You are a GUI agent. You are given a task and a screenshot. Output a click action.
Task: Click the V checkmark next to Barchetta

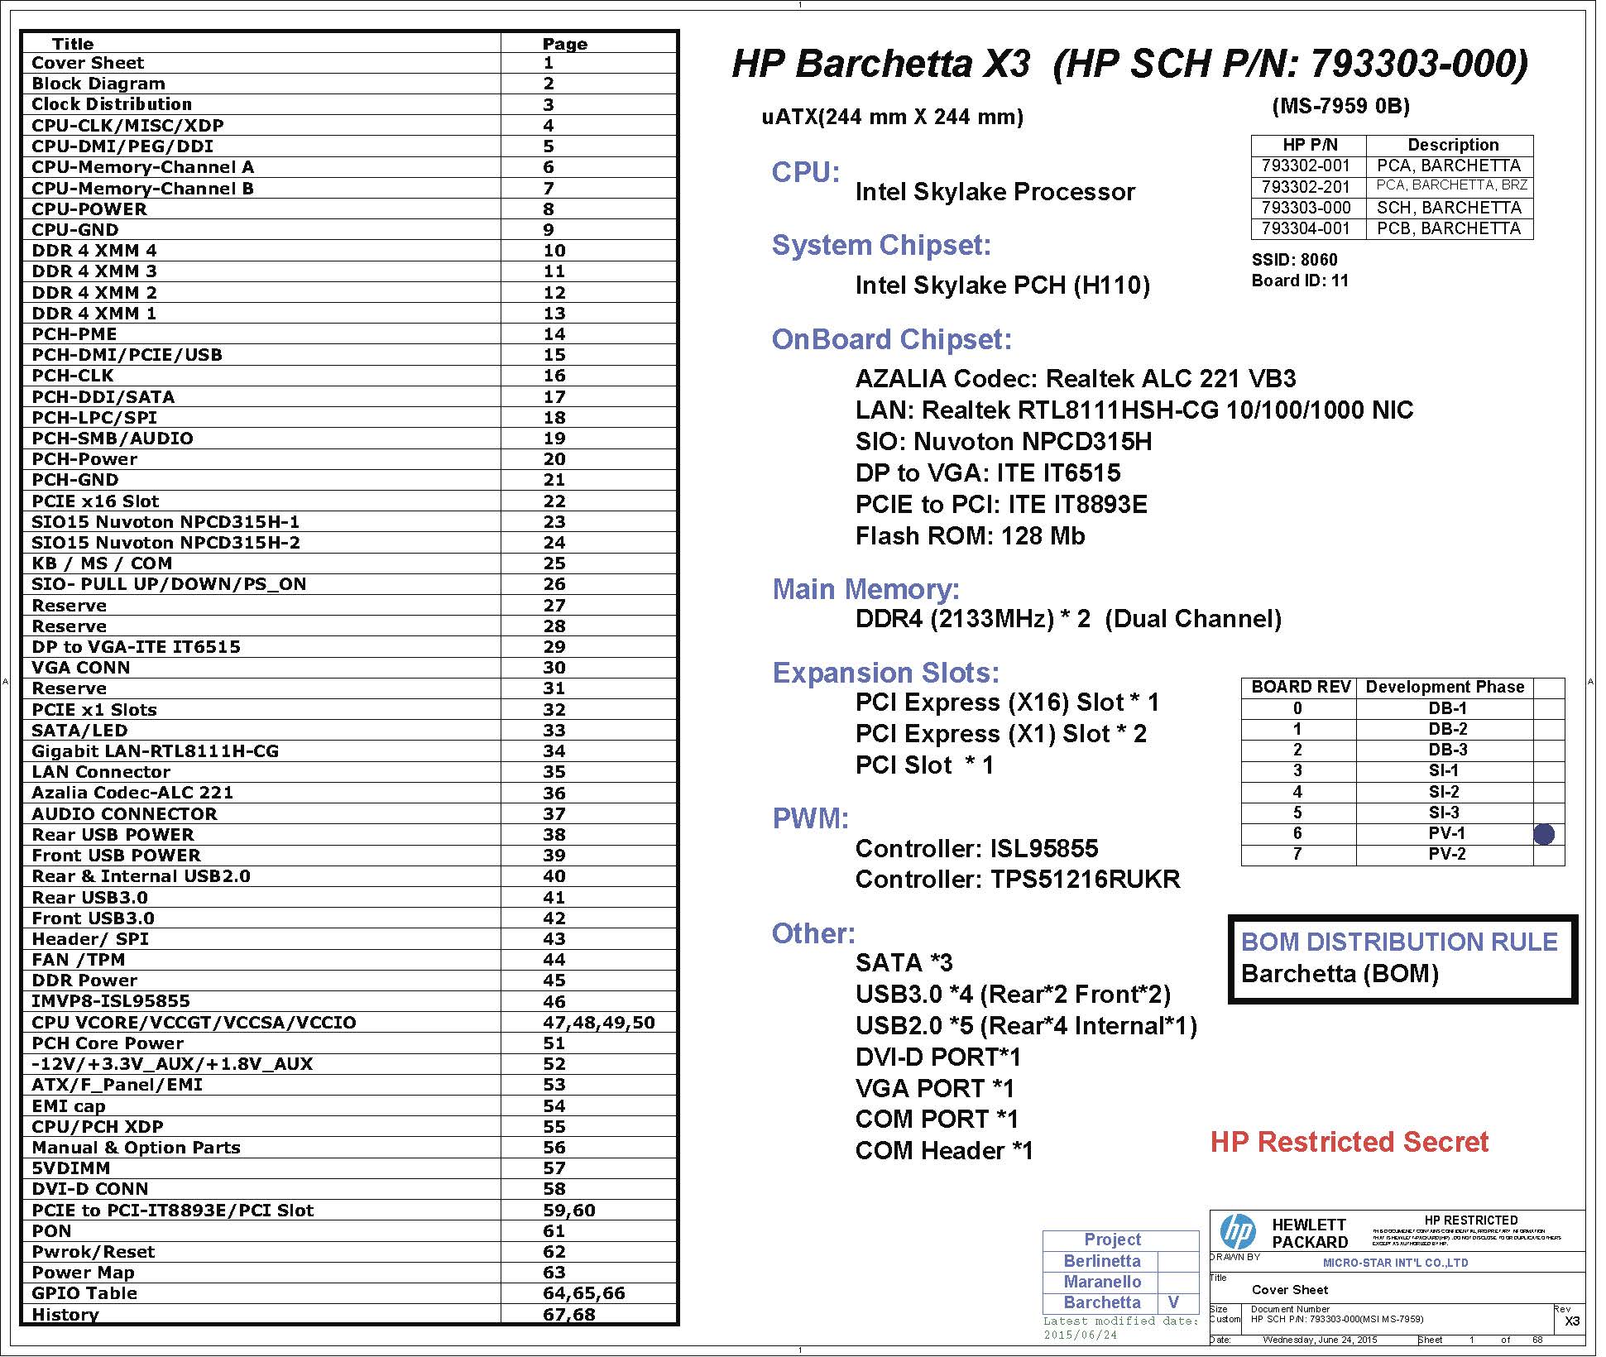1173,1302
